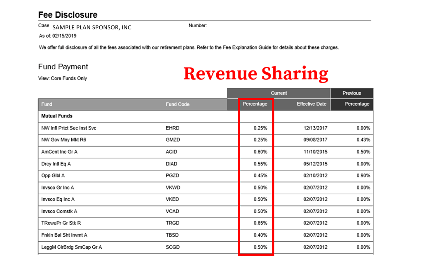Select the Previous Percentage column header
This screenshot has height=259, width=440.
click(x=357, y=104)
